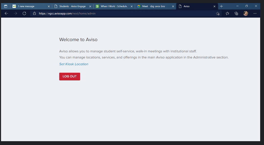The height and width of the screenshot is (145, 264).
Task: Switch to the '1 new message' tab
Action: (31, 6)
